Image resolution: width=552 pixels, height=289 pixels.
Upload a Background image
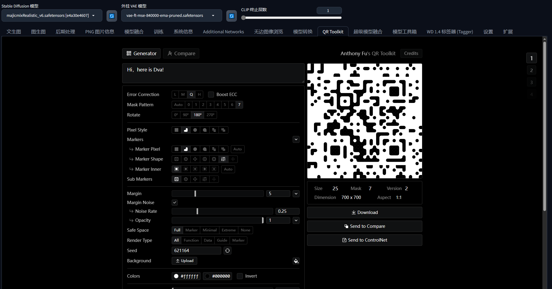pyautogui.click(x=184, y=261)
